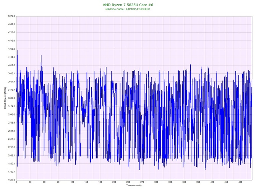Click the y-axis value 4545.9
256x192 pixels.
pos(11,41)
